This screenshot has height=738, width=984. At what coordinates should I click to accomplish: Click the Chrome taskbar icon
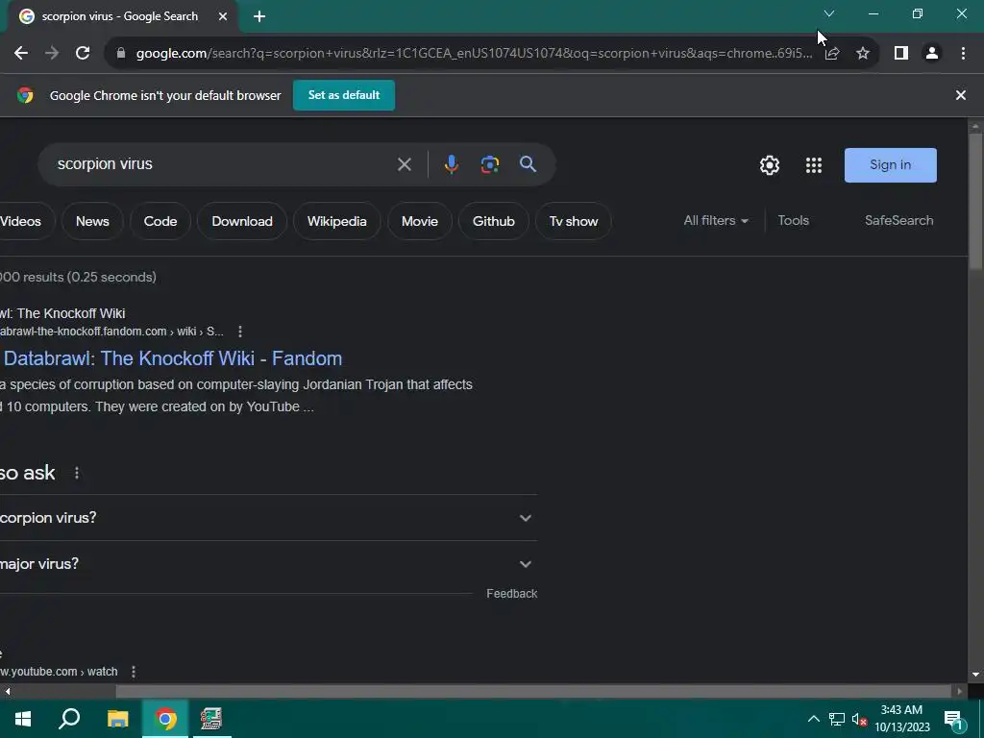(165, 719)
